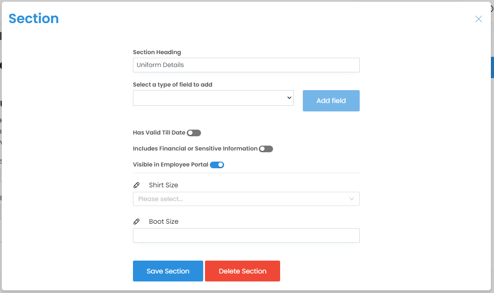Viewport: 494px width, 293px height.
Task: Click the 'Visible in Employee Portal' label text
Action: pos(170,165)
